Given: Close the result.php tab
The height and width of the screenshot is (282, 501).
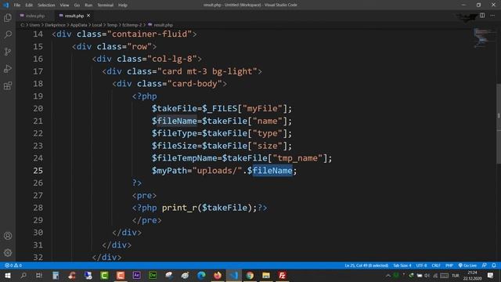Looking at the screenshot, I should click(x=88, y=16).
